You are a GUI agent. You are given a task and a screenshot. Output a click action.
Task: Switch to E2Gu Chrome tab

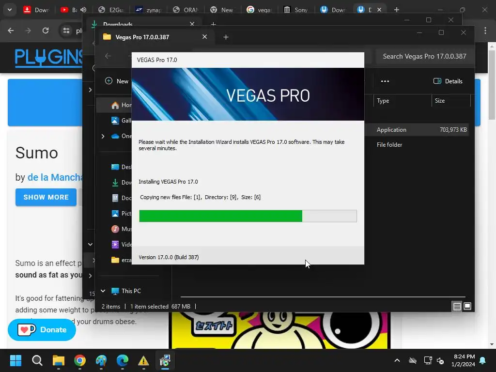pos(111,10)
